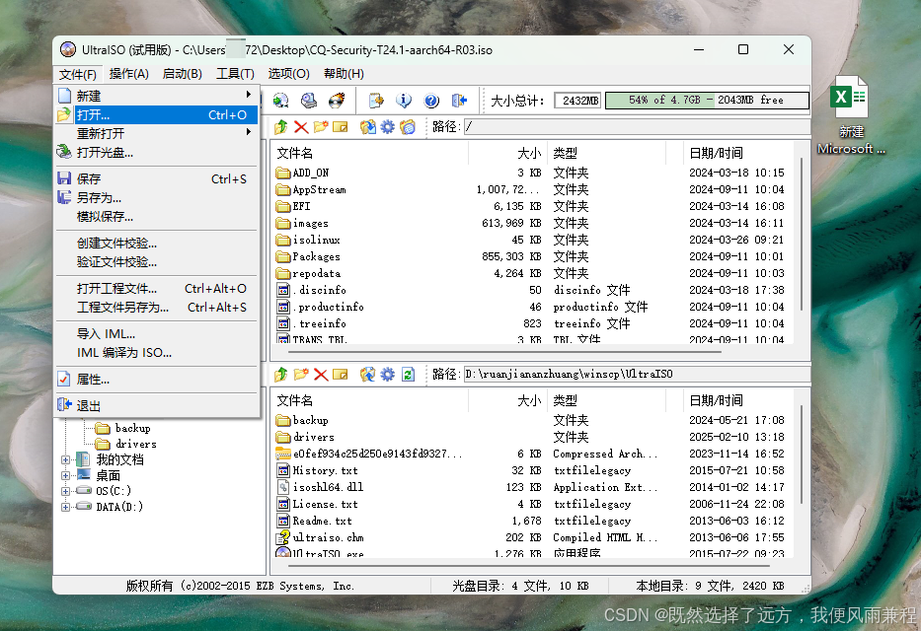Create a new folder in the local pane
Screen dimensions: 921x631
click(301, 374)
